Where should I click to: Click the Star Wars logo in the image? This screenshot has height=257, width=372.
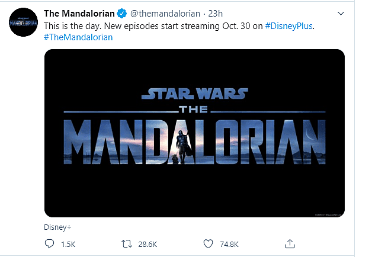click(194, 94)
